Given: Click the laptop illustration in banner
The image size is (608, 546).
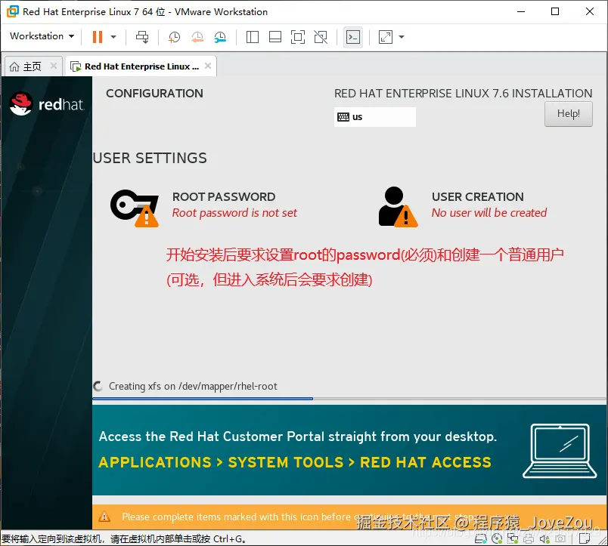Looking at the screenshot, I should tap(560, 451).
